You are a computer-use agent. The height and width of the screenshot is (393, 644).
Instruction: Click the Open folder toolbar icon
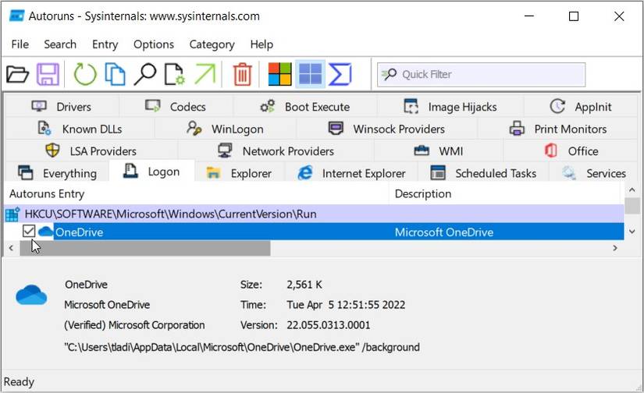(18, 74)
